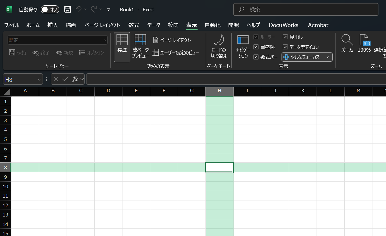Uncheck the 数式バー formula bar checkbox
Screen dimensions: 386x236
(256, 57)
